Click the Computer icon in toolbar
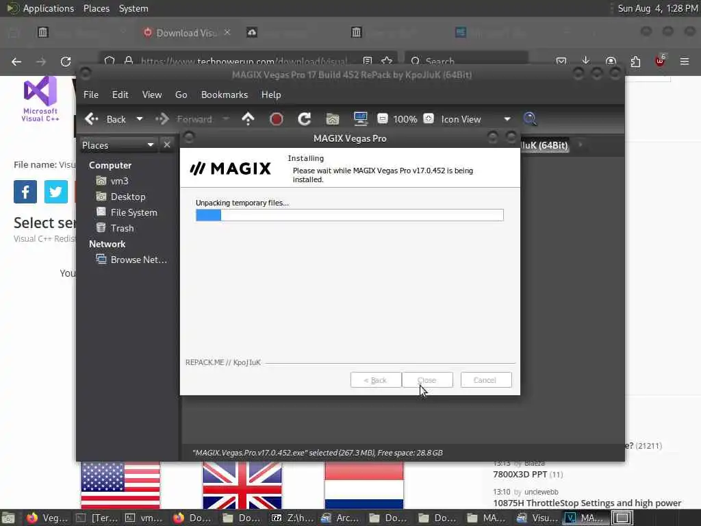 point(360,119)
